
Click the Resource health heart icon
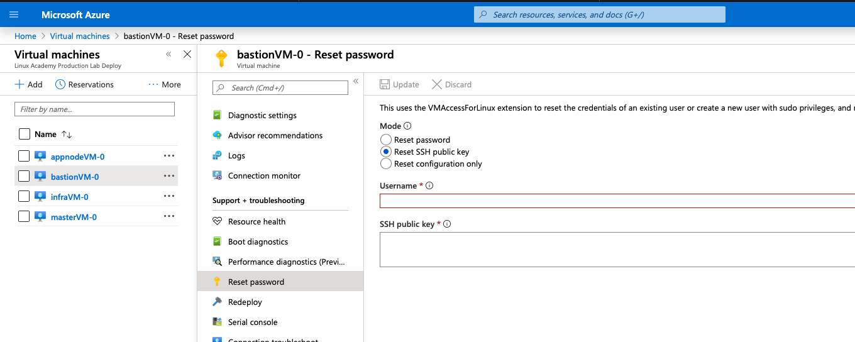[218, 221]
